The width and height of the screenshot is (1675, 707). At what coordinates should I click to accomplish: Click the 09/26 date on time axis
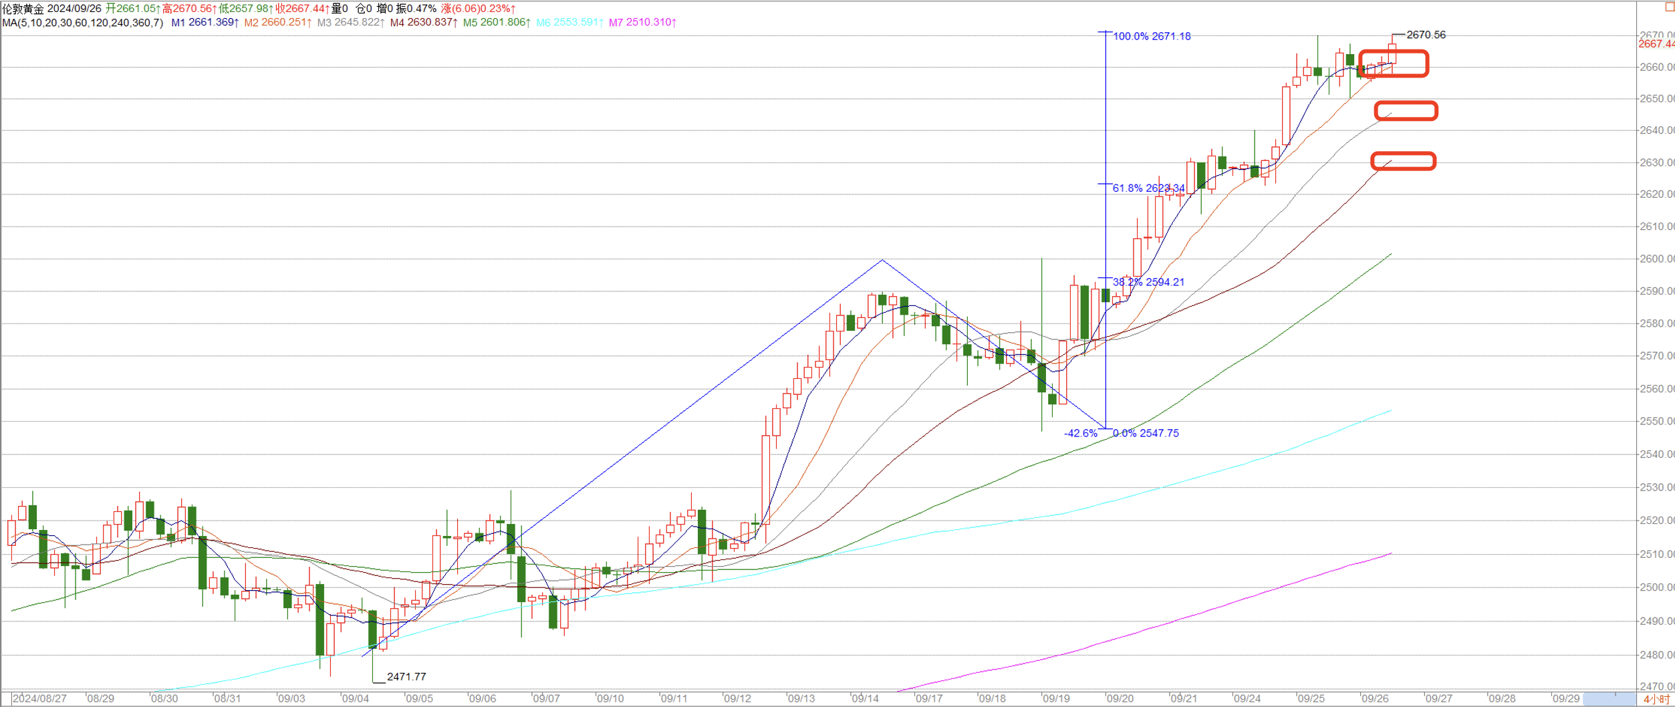click(x=1375, y=699)
